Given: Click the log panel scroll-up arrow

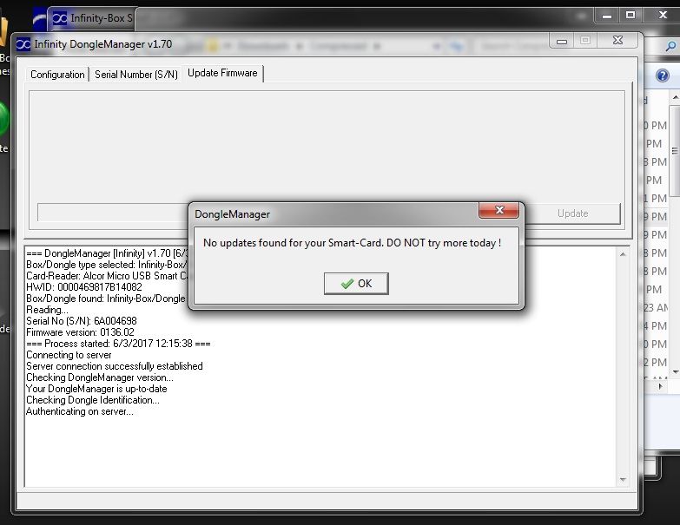Looking at the screenshot, I should (x=622, y=253).
